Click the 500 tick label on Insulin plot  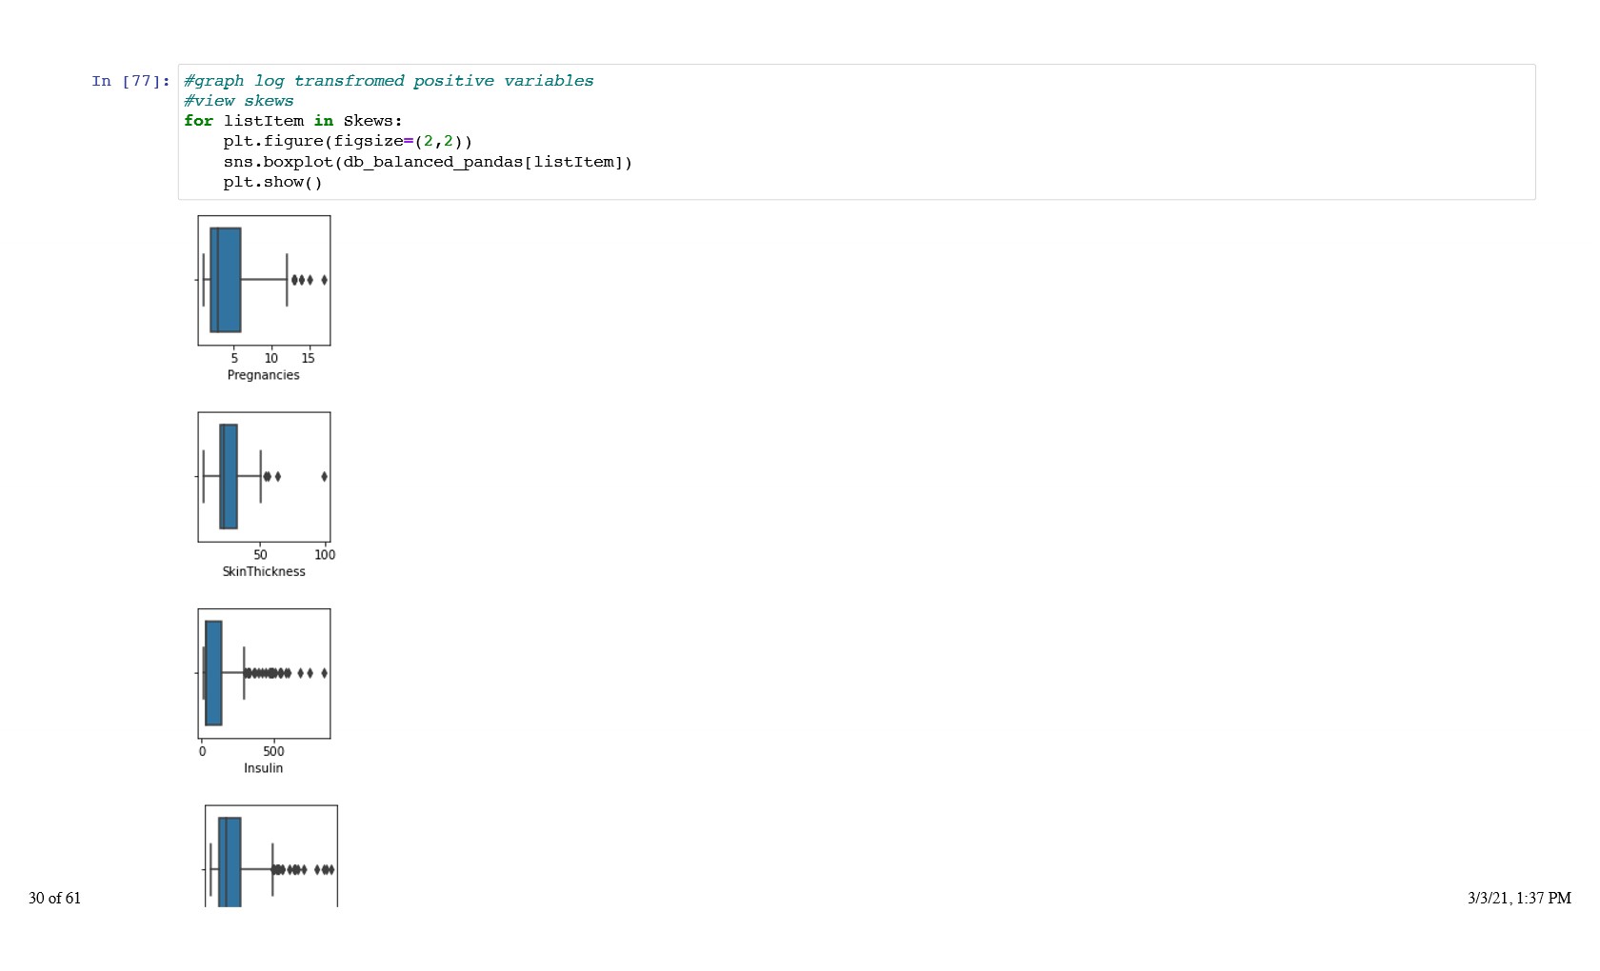point(273,751)
